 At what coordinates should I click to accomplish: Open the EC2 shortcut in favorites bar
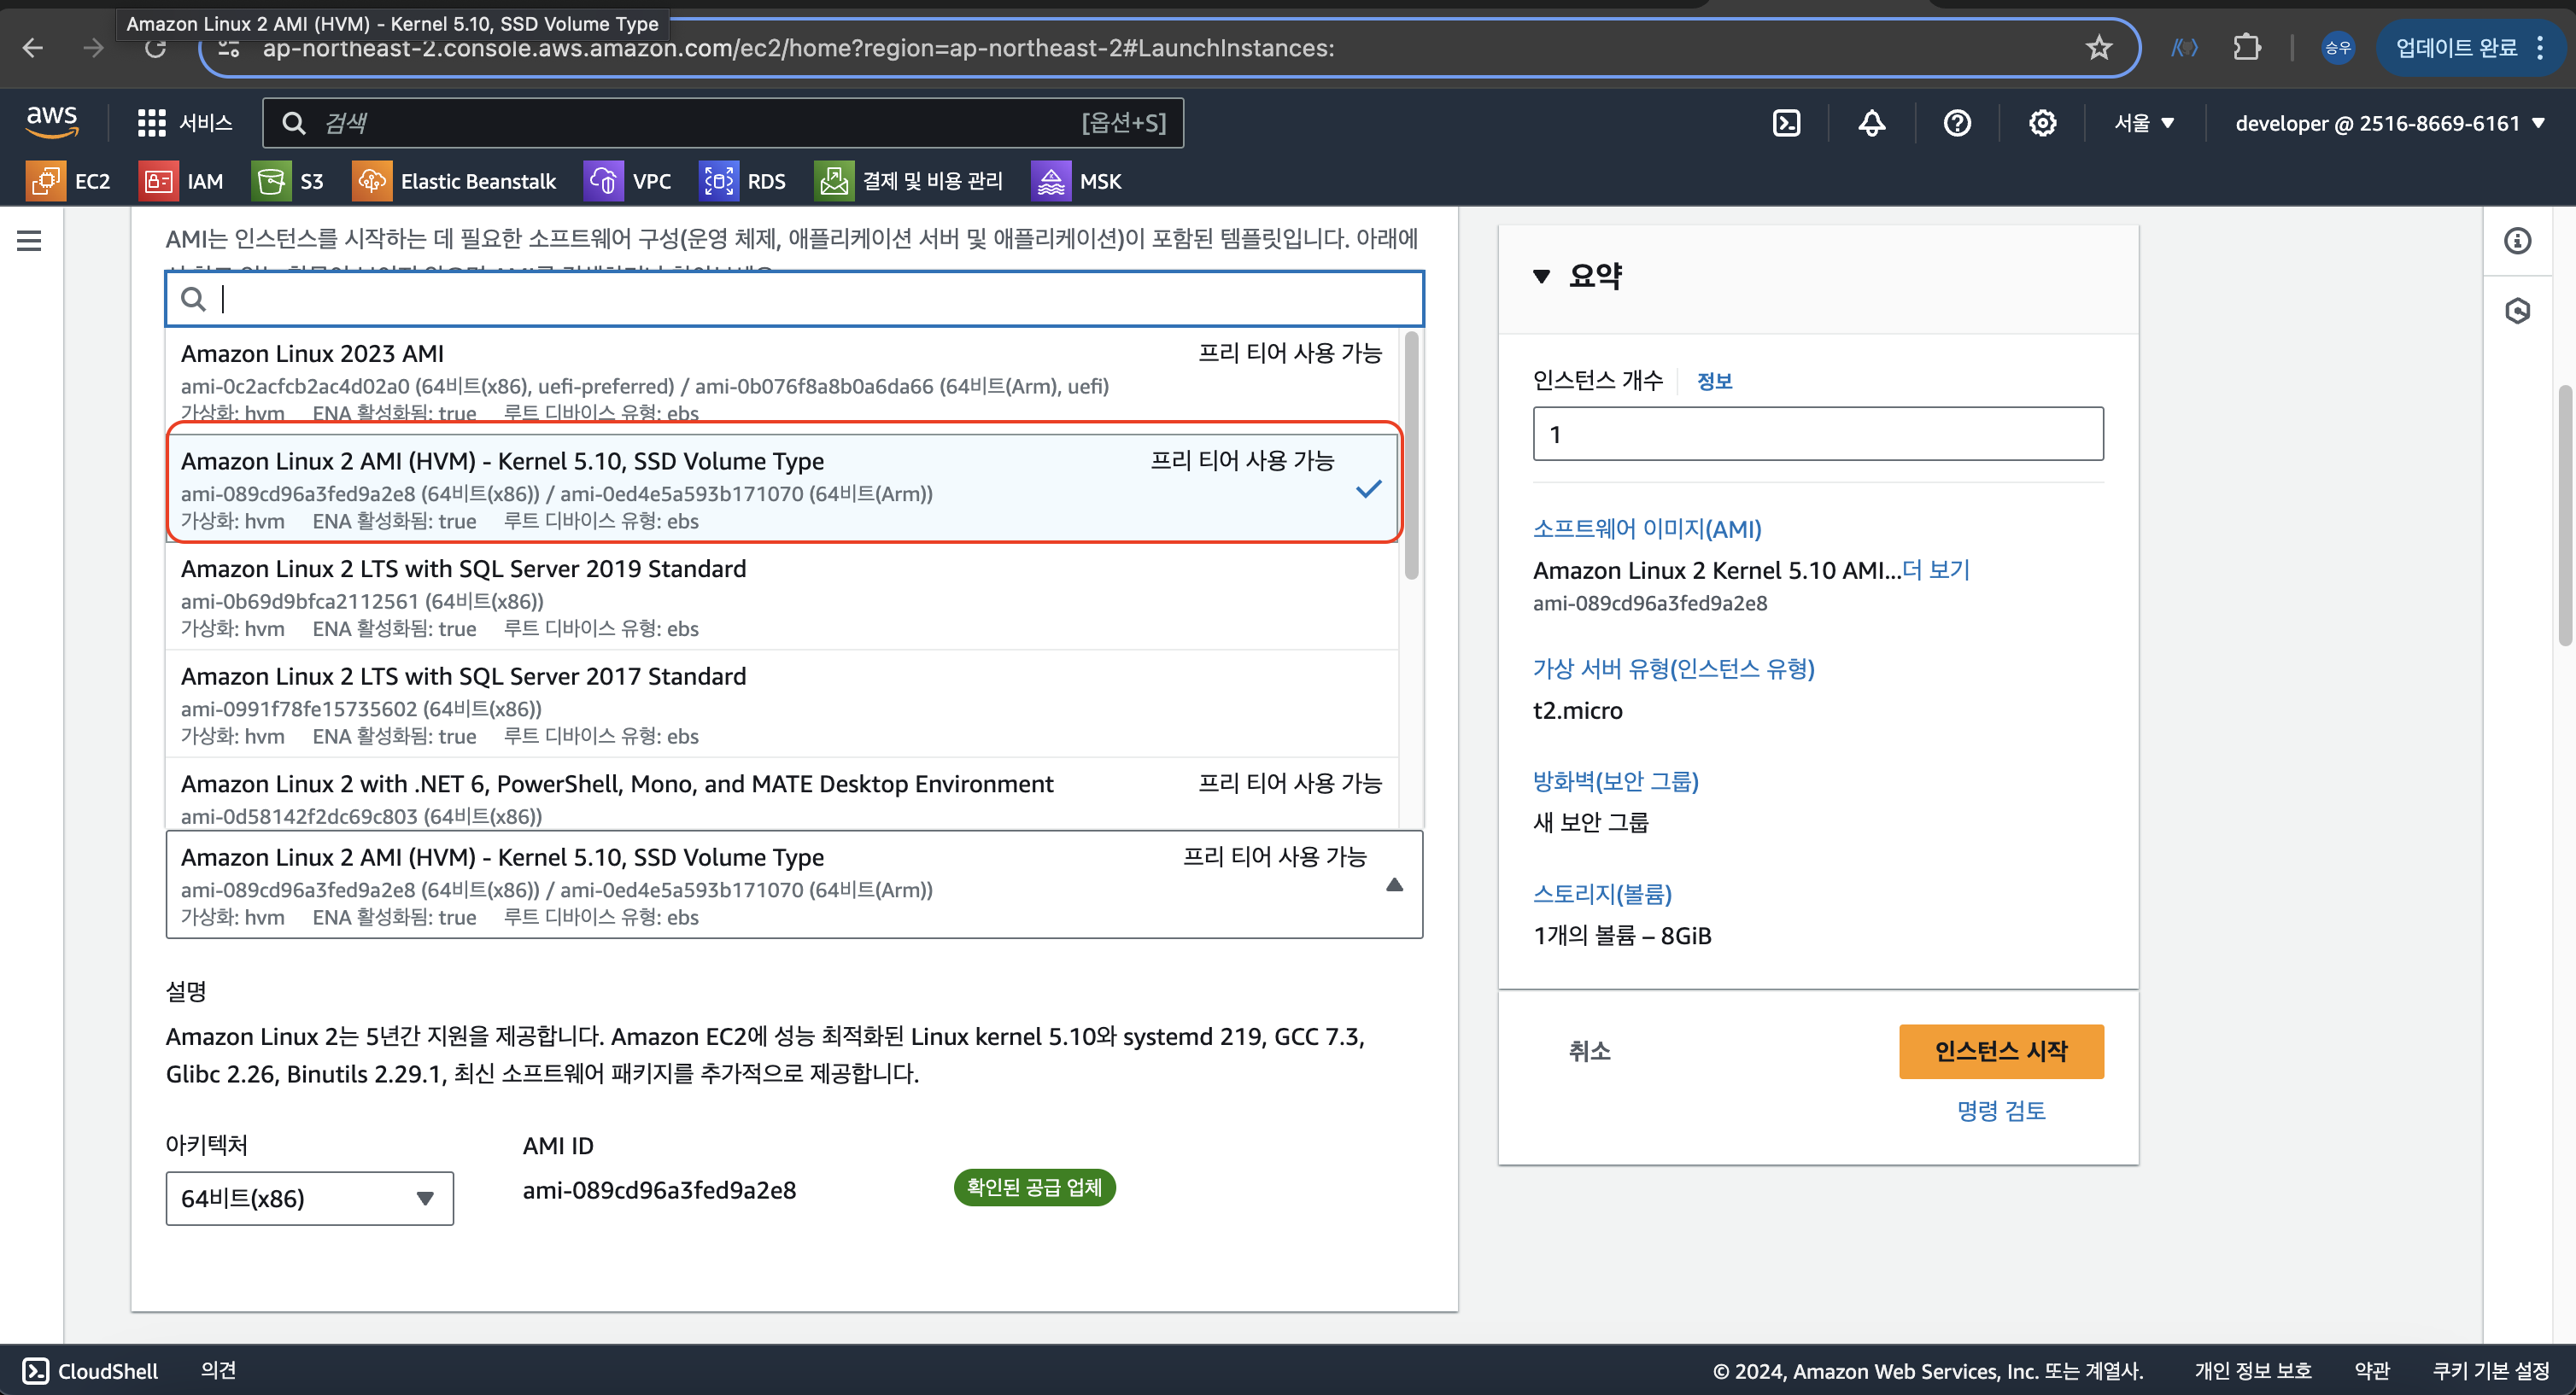(69, 181)
